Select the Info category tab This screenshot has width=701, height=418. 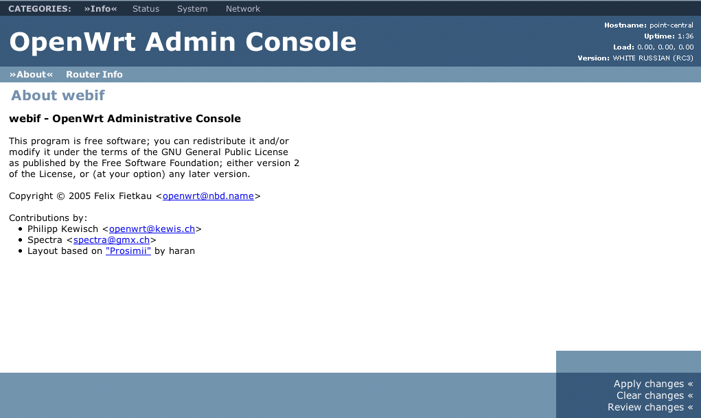coord(100,9)
